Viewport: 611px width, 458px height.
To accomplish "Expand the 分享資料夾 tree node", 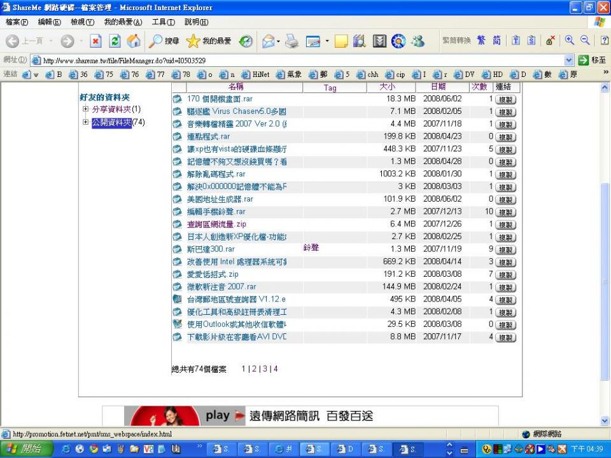I will pyautogui.click(x=85, y=109).
